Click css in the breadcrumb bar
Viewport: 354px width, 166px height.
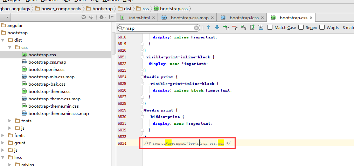[x=143, y=9]
